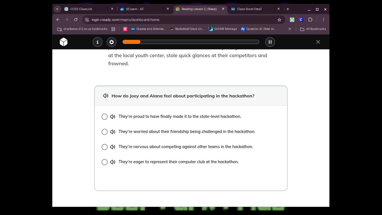
Task: Expand the hidden bookmarks chevron
Action: (x=290, y=29)
